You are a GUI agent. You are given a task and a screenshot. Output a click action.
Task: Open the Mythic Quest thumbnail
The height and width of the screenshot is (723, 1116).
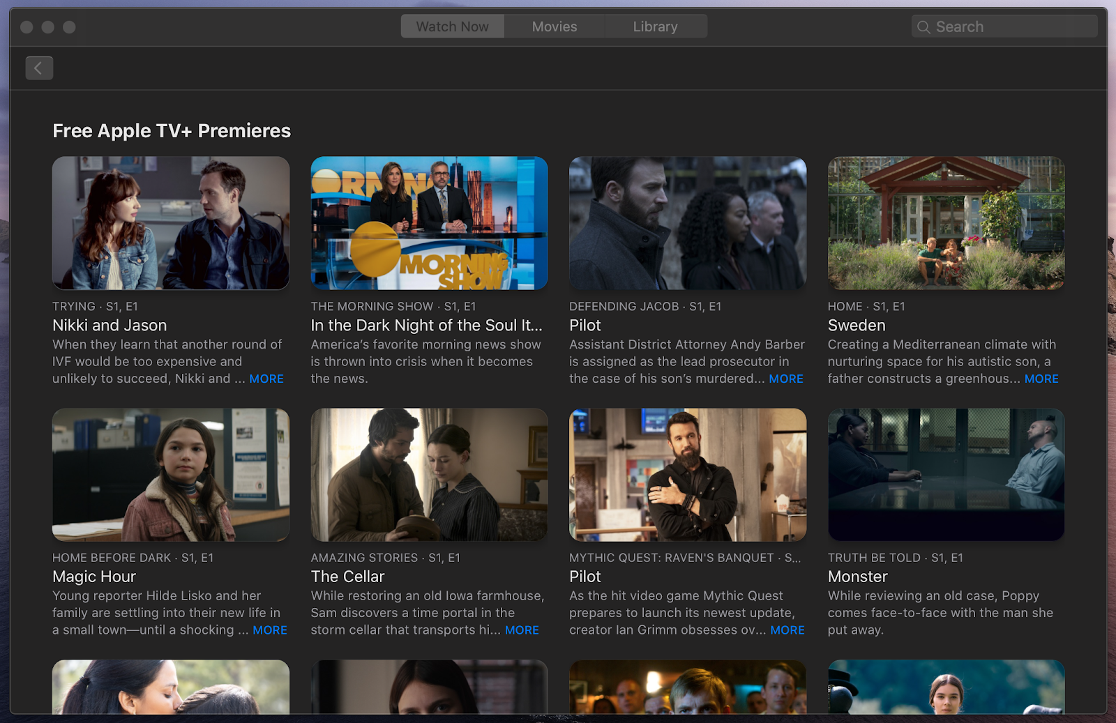click(688, 475)
